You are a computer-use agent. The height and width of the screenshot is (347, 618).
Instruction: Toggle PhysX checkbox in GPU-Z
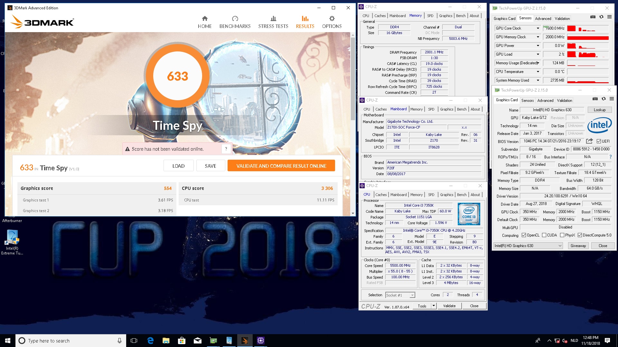pos(562,235)
